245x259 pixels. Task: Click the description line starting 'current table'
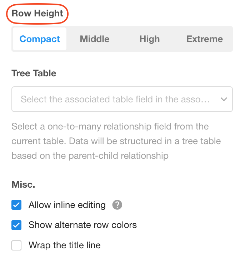point(116,141)
